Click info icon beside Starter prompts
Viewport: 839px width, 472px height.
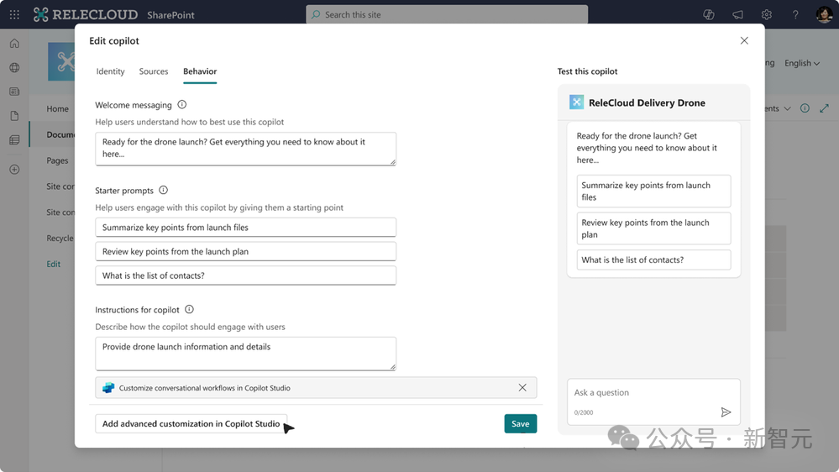coord(164,191)
